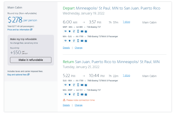178x116 pixels.
Task: Click Change for the return flight
Action: [x=78, y=105]
